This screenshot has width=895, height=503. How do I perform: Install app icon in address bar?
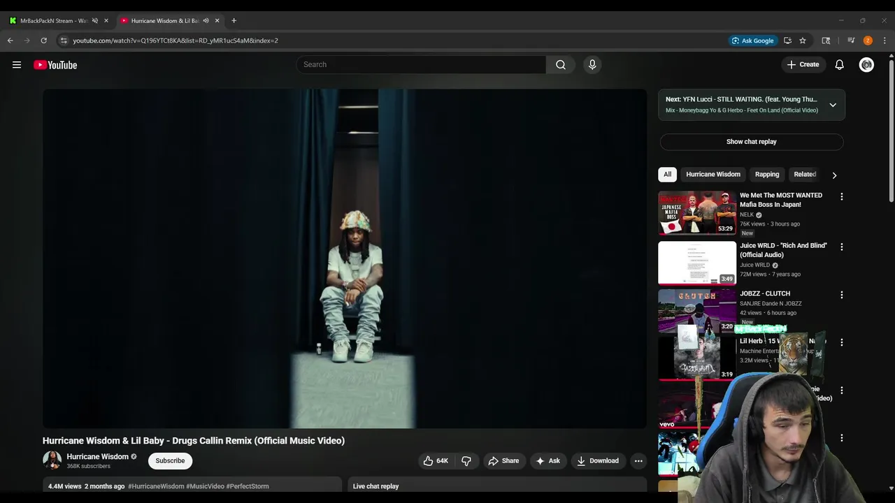(787, 41)
